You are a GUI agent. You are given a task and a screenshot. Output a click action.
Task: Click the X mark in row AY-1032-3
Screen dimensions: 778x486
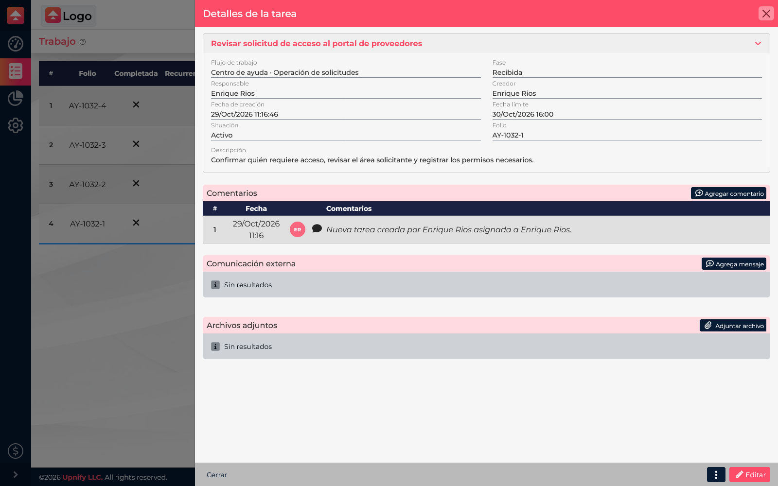[136, 144]
